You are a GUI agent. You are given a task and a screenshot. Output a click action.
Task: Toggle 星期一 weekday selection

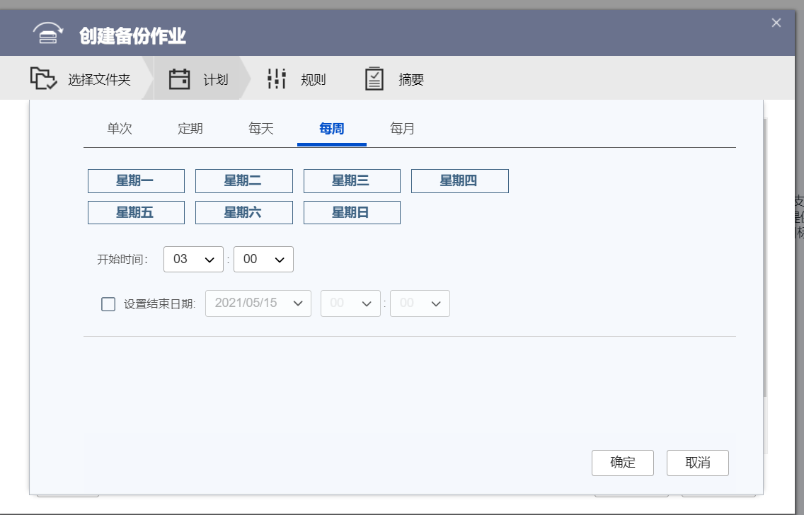(136, 181)
